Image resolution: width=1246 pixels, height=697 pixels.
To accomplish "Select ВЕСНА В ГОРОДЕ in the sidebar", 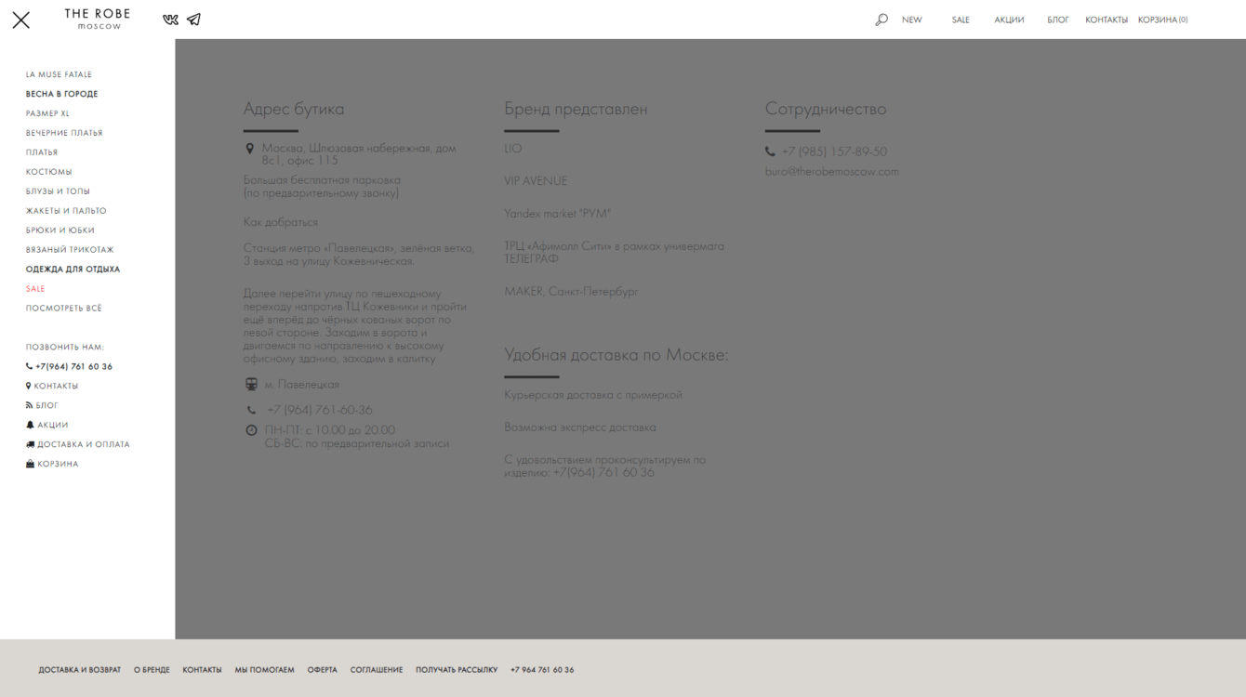I will point(61,94).
